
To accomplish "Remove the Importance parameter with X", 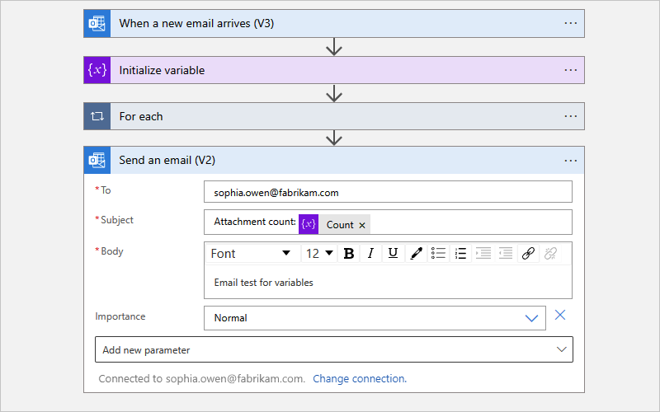I will point(560,315).
